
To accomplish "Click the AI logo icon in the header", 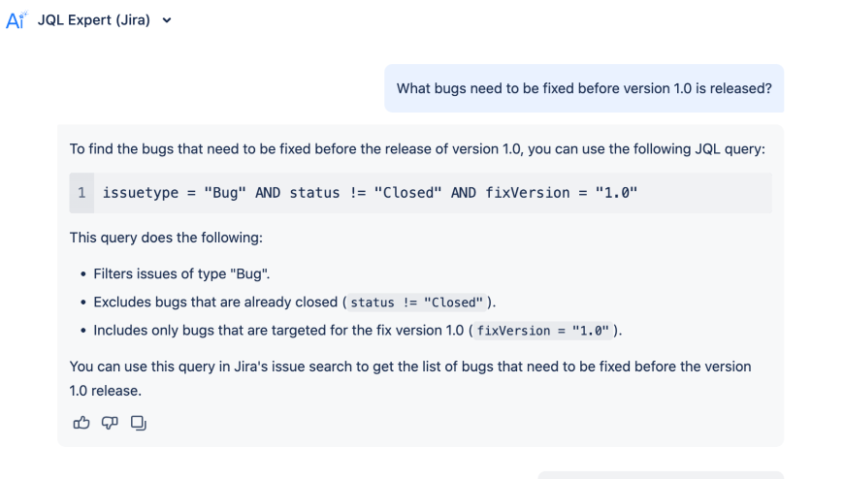I will point(16,20).
